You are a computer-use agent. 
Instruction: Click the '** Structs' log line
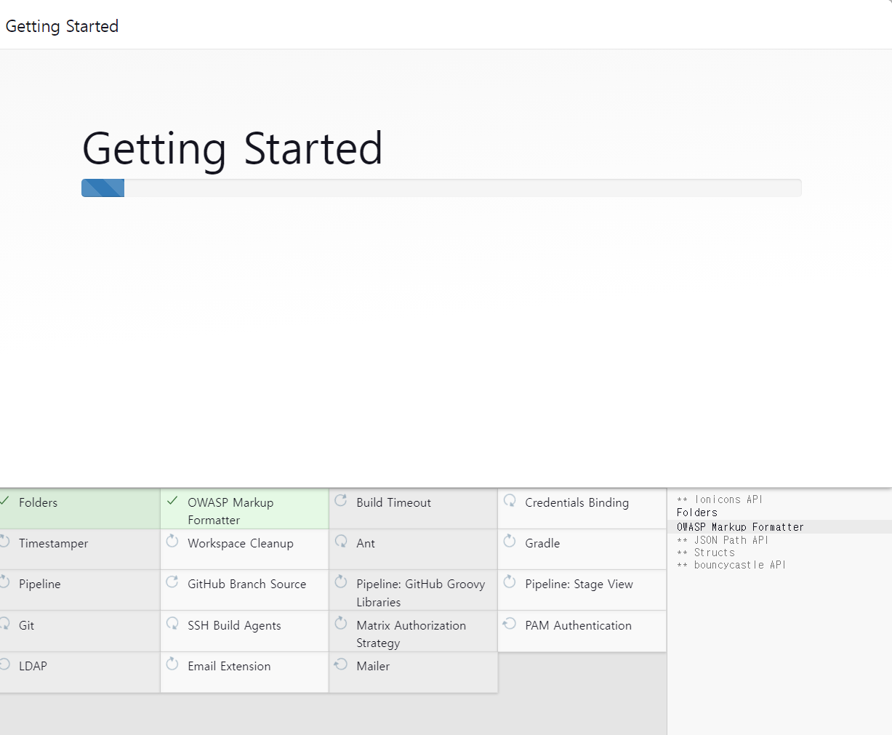click(706, 553)
